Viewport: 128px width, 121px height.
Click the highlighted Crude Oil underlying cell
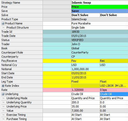coord(114,94)
